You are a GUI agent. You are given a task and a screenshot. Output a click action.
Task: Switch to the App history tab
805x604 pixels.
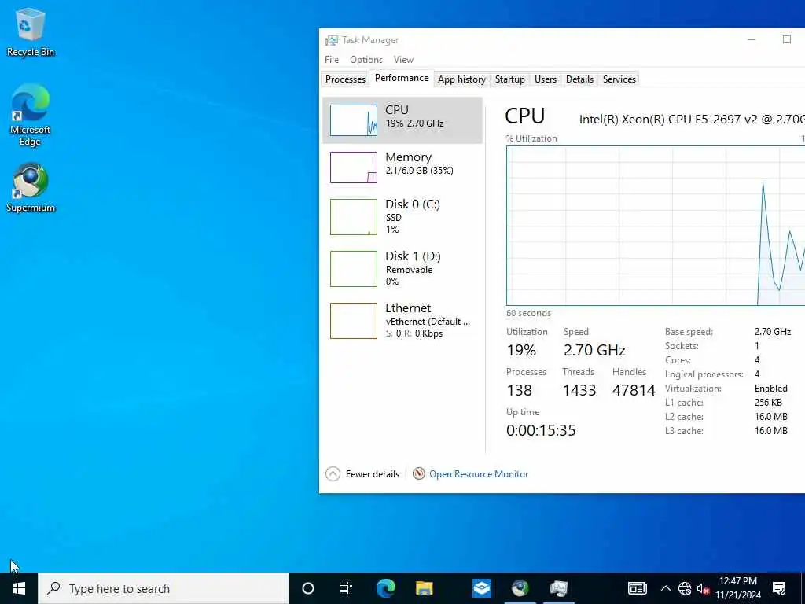[x=461, y=79]
